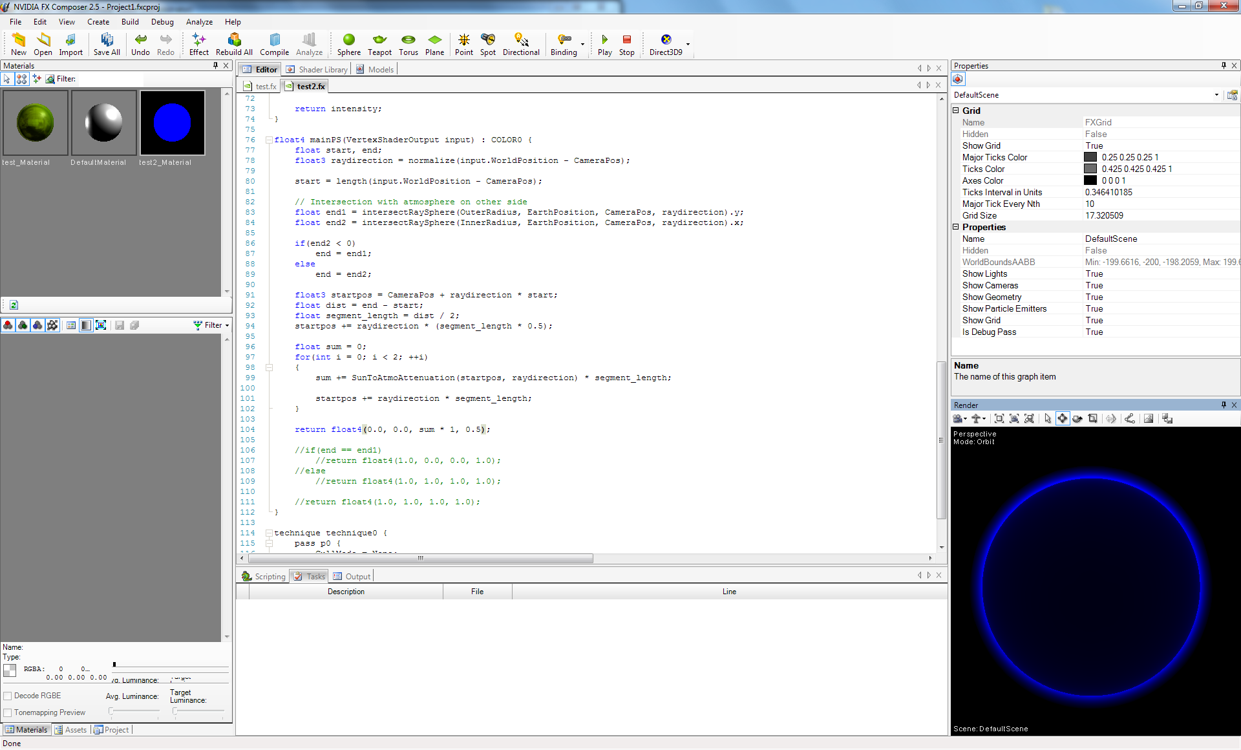
Task: Add a Teapot to the scene
Action: 379,44
